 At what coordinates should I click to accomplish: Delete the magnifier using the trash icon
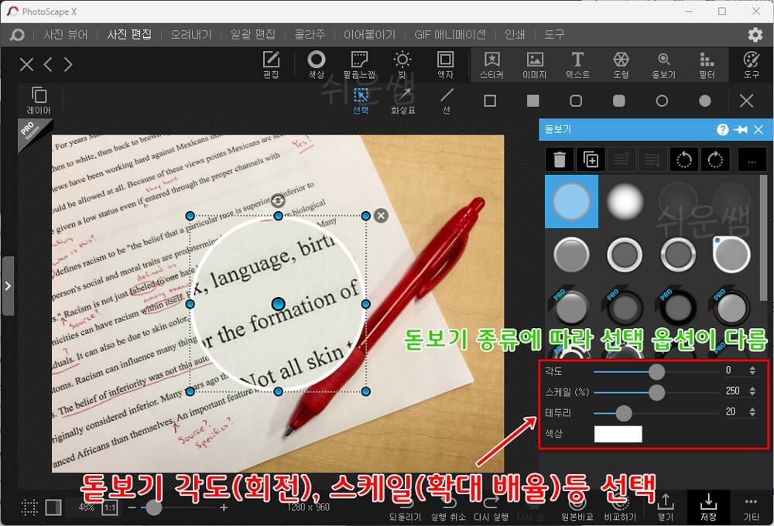(x=557, y=159)
